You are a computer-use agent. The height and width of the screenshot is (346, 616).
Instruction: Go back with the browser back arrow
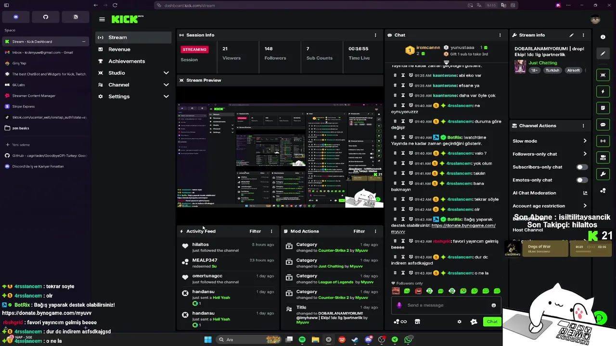pos(96,5)
